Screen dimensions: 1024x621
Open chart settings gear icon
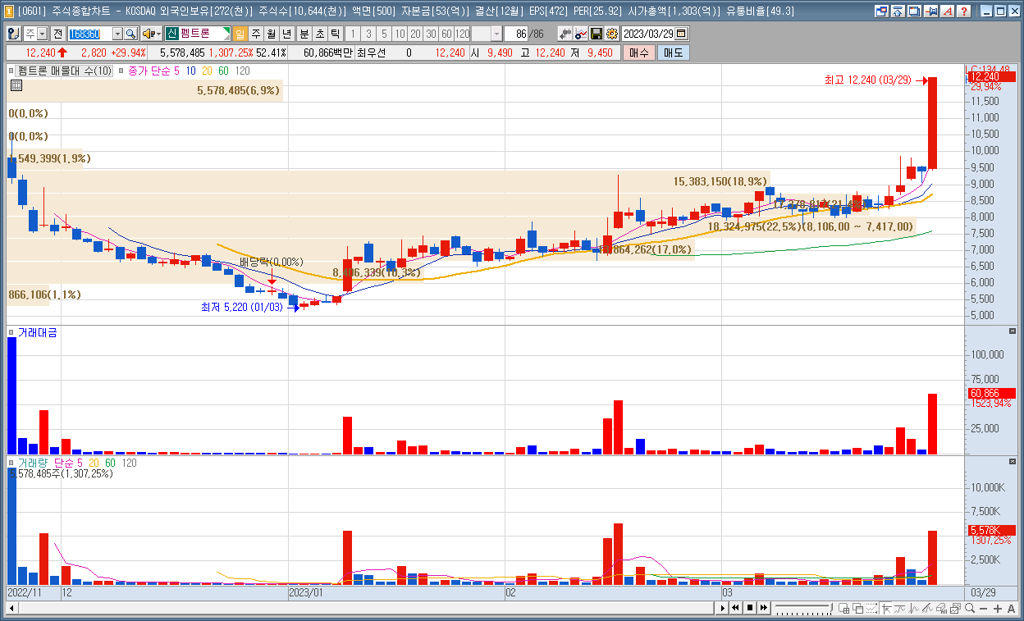[611, 34]
